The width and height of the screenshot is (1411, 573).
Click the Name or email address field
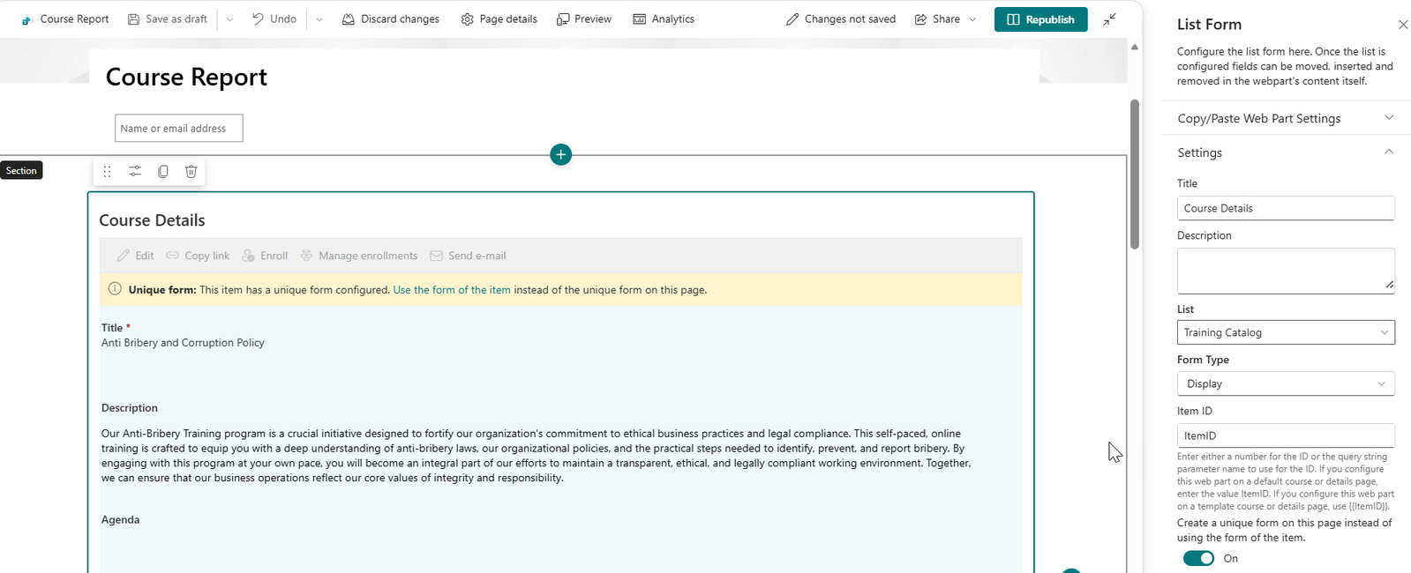coord(179,128)
